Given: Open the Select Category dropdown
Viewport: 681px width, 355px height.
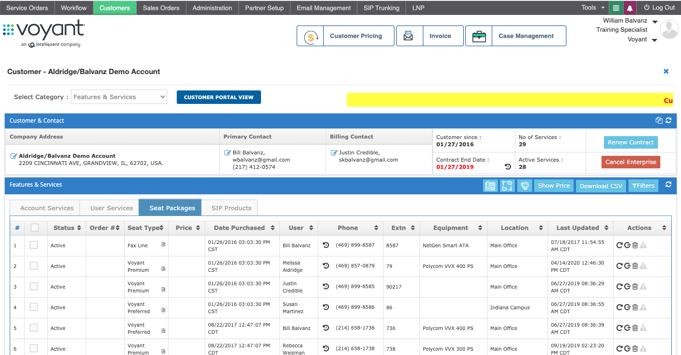Looking at the screenshot, I should click(118, 97).
